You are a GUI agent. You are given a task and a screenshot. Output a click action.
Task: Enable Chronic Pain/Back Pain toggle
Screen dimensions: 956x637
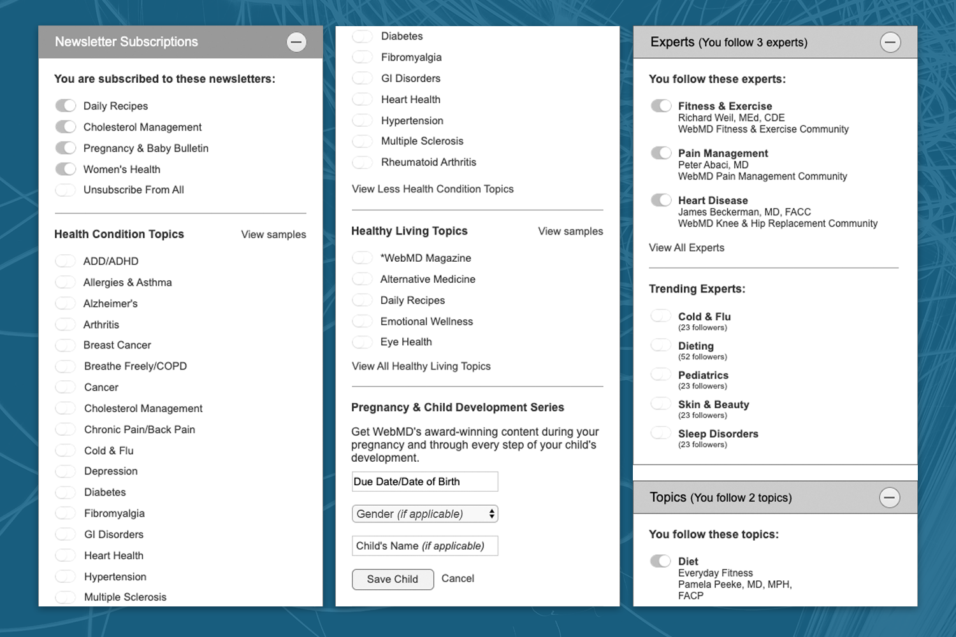coord(66,429)
